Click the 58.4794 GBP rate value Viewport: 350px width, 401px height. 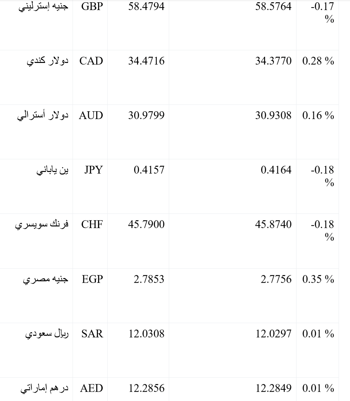[146, 6]
